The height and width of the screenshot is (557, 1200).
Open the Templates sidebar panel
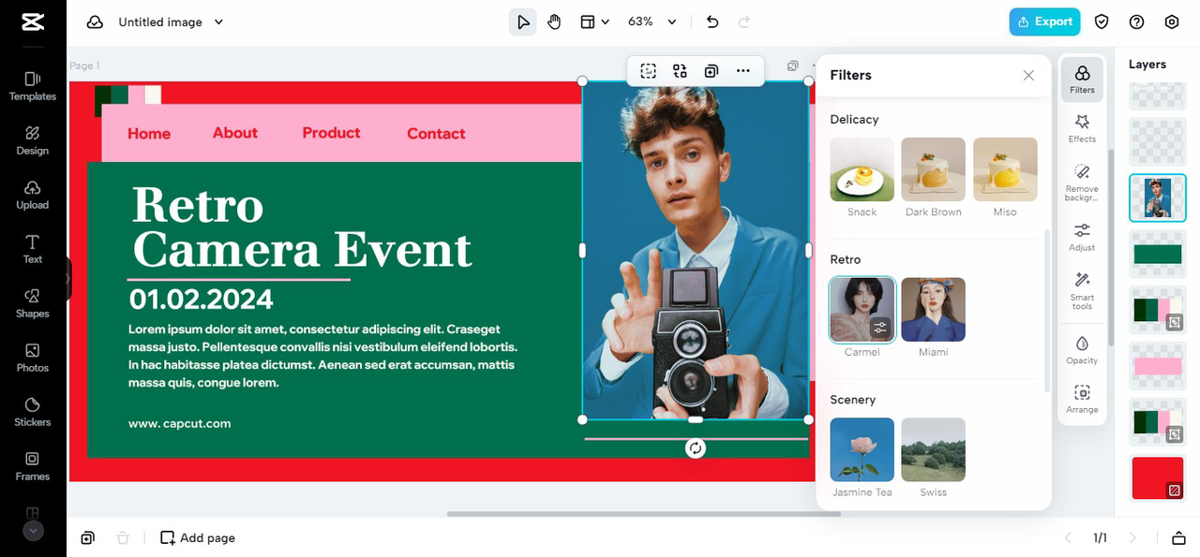pyautogui.click(x=33, y=86)
